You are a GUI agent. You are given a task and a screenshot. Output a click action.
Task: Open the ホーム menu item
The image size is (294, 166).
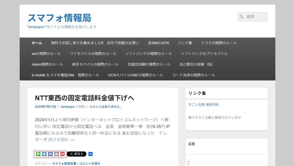click(36, 43)
